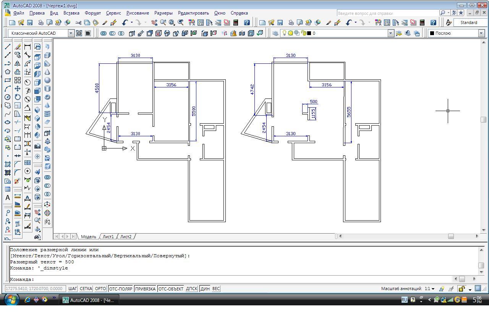Turn layer 0 lightbulb on/off
The width and height of the screenshot is (489, 321).
click(284, 33)
